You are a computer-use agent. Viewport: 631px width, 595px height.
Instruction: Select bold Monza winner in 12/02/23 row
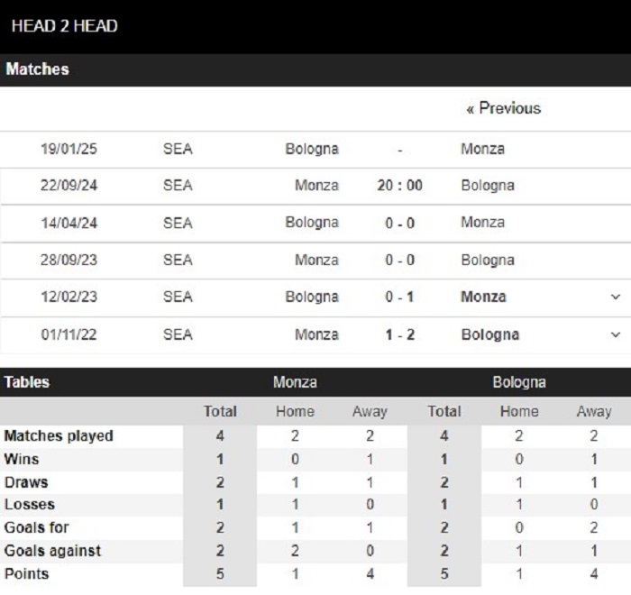(483, 297)
